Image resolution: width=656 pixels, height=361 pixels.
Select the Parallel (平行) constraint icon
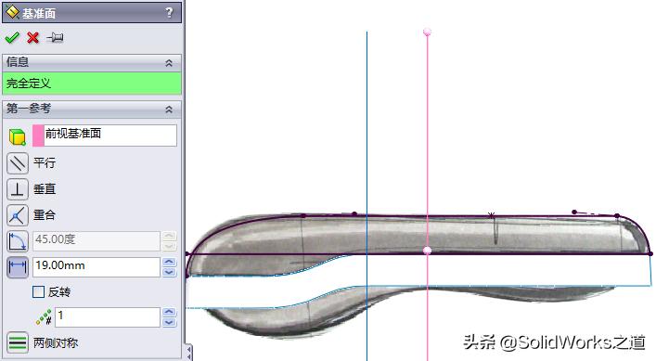click(18, 163)
